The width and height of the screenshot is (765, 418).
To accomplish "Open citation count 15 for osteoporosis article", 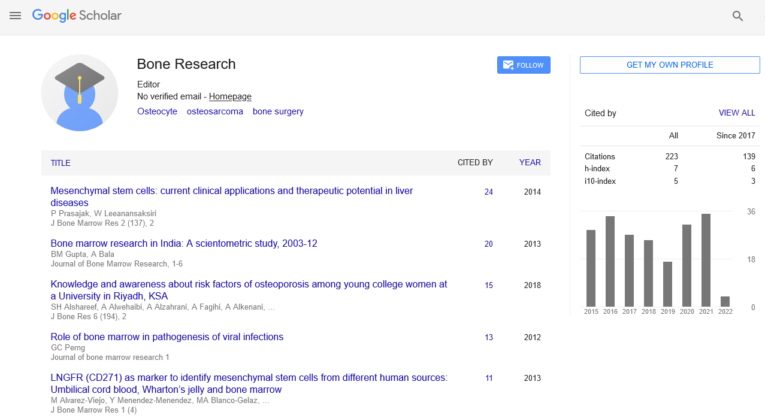I will click(x=489, y=286).
